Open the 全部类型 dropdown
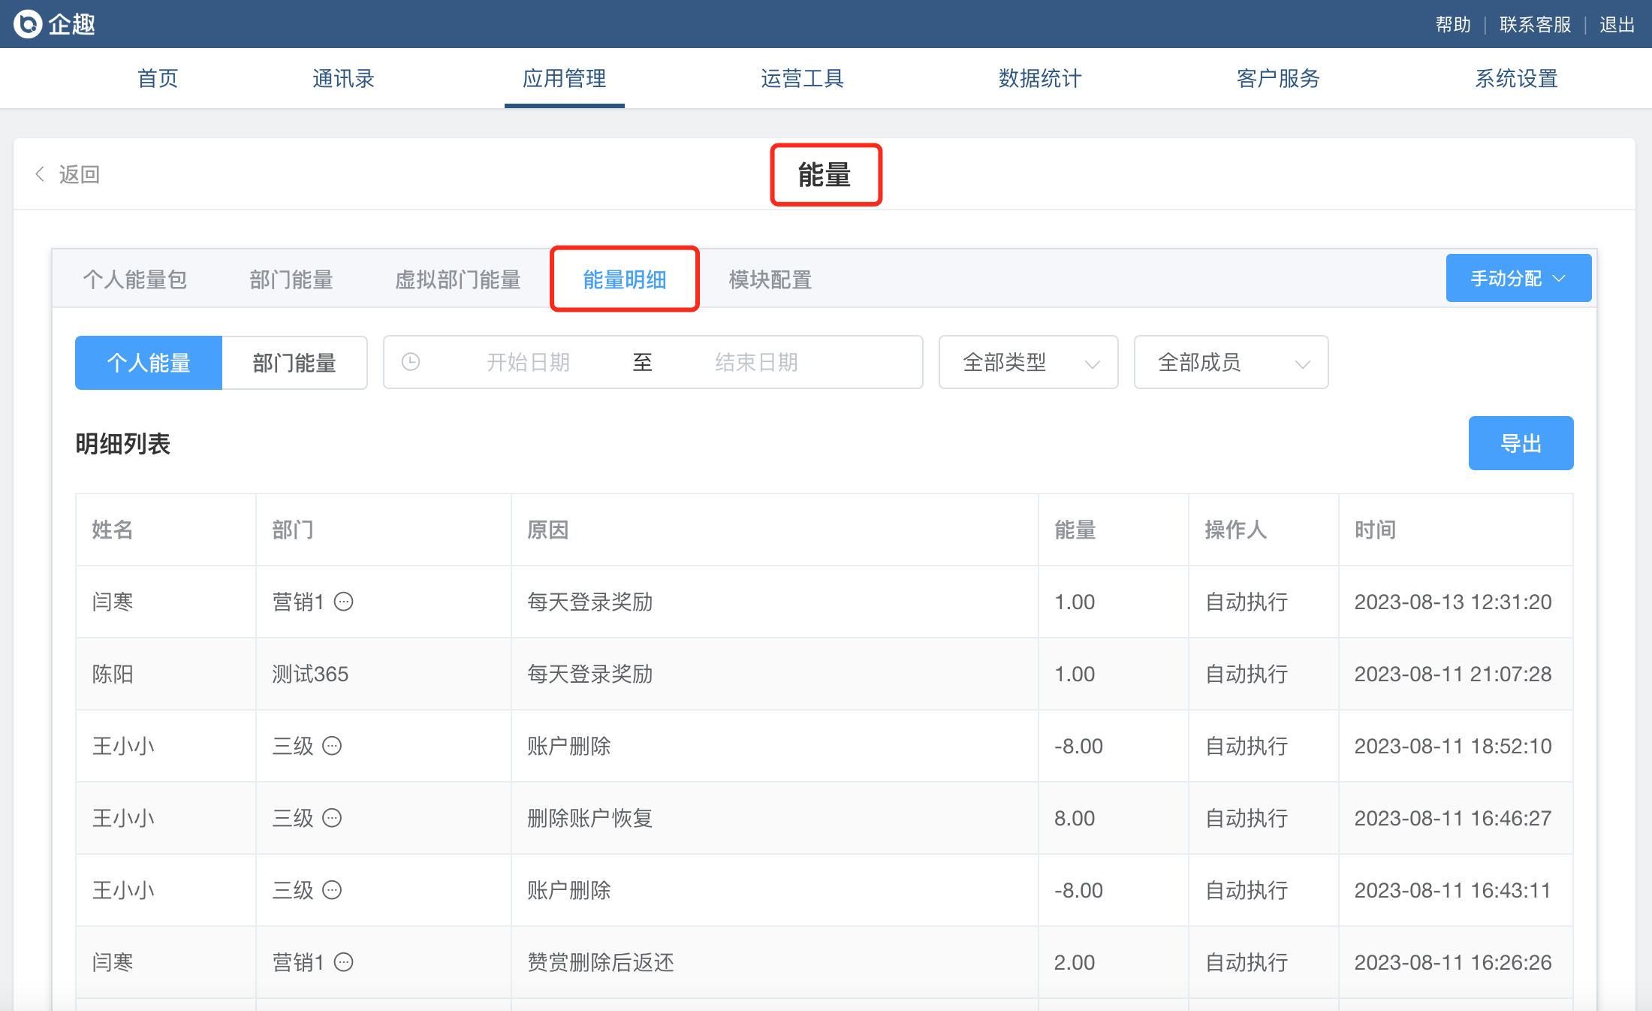 click(1028, 362)
